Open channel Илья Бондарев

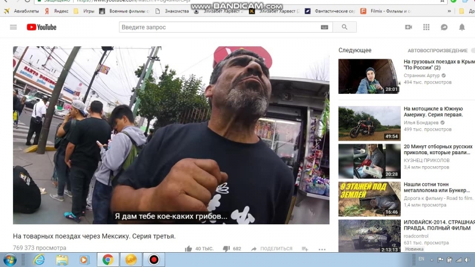[x=421, y=123]
